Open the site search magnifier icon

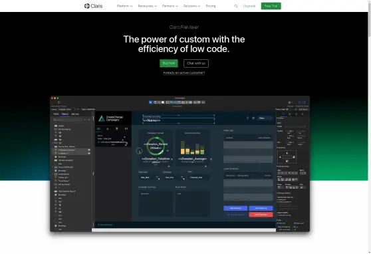pos(236,6)
